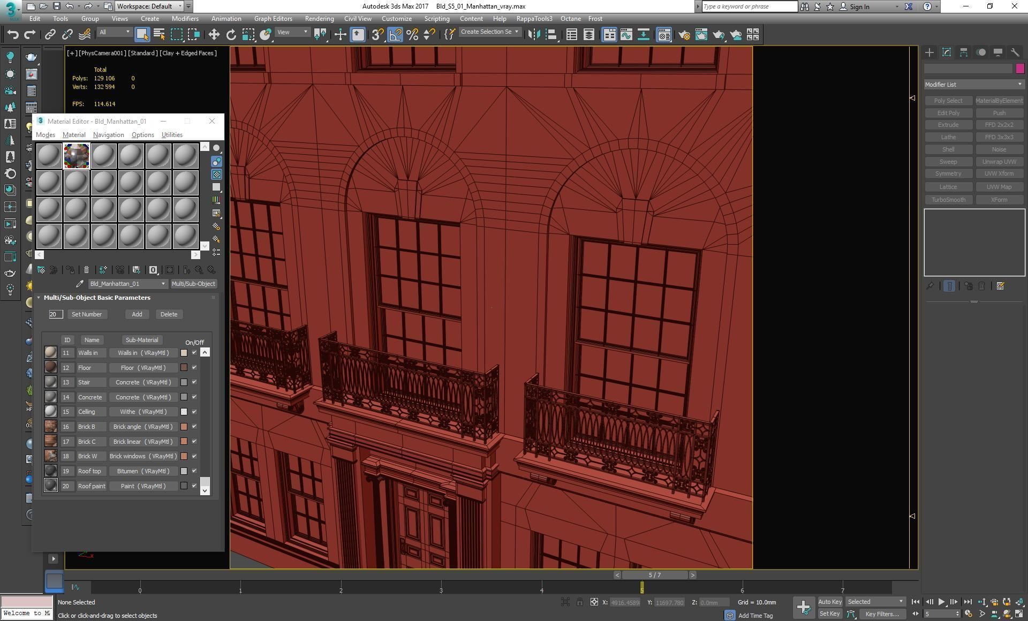Toggle On/Off checkbox for Brick B
1028x621 pixels.
pyautogui.click(x=194, y=427)
